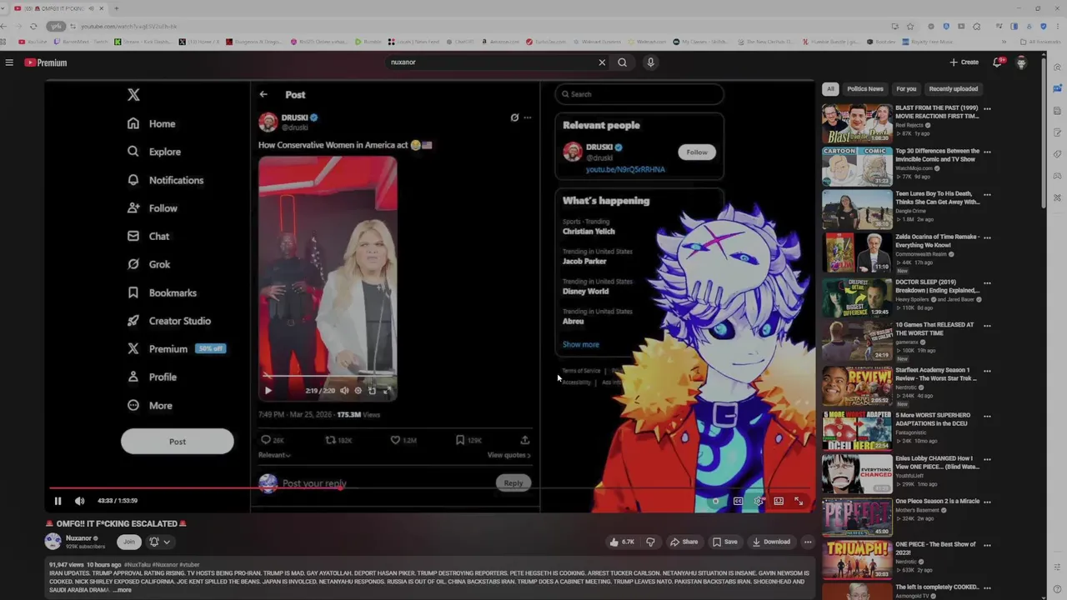Viewport: 1067px width, 600px height.
Task: Clear the search box text 'nuxanor'
Action: pyautogui.click(x=602, y=62)
